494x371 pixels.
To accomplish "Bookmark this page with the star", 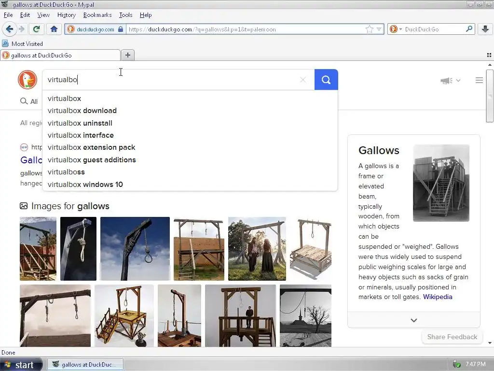I will click(x=369, y=29).
